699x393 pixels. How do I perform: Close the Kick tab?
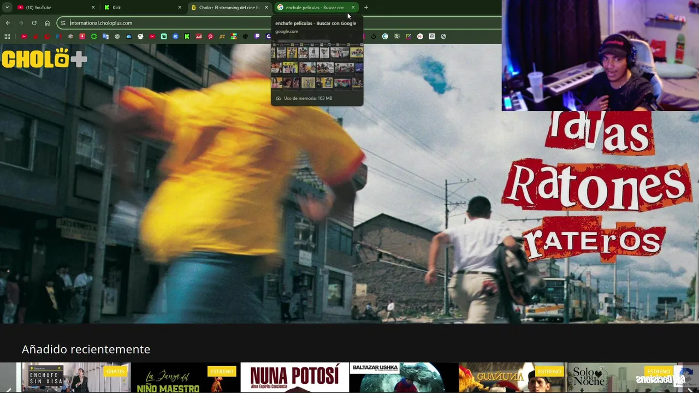coord(180,8)
